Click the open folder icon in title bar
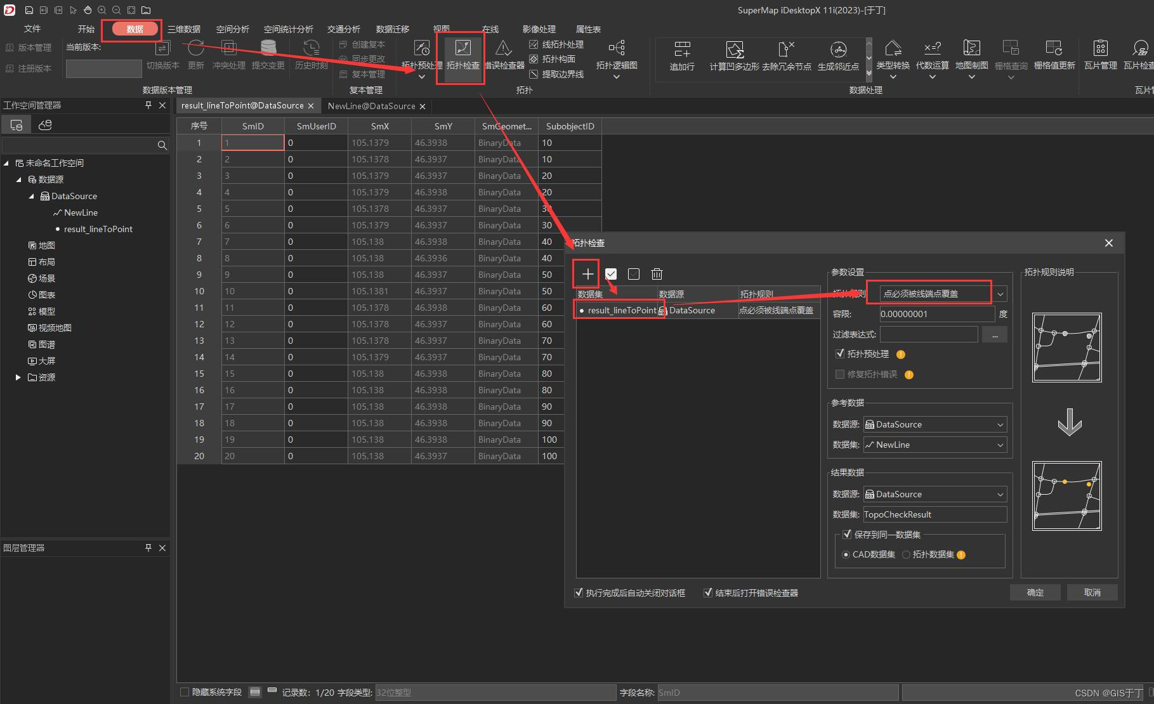 pos(146,10)
